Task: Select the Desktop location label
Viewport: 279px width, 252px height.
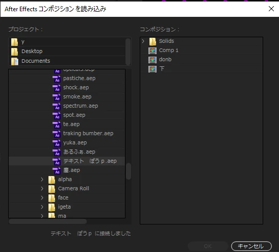Action: [32, 52]
